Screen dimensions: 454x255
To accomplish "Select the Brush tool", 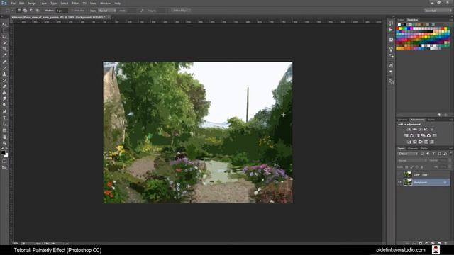I will (x=4, y=68).
